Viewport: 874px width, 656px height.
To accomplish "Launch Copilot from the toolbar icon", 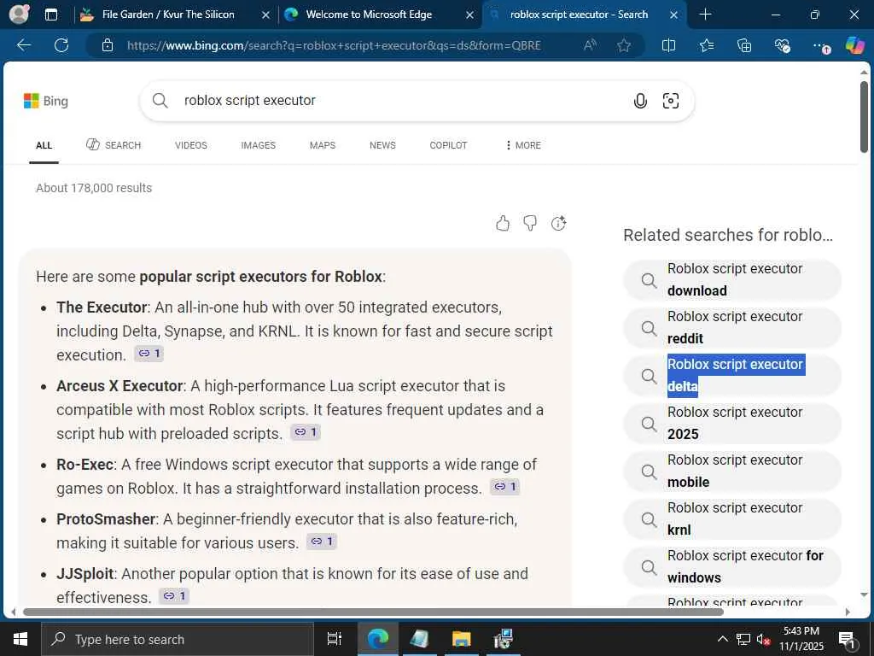I will point(855,45).
